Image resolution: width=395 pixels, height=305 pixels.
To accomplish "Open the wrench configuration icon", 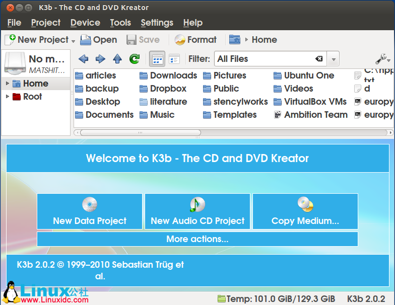I will pos(381,59).
